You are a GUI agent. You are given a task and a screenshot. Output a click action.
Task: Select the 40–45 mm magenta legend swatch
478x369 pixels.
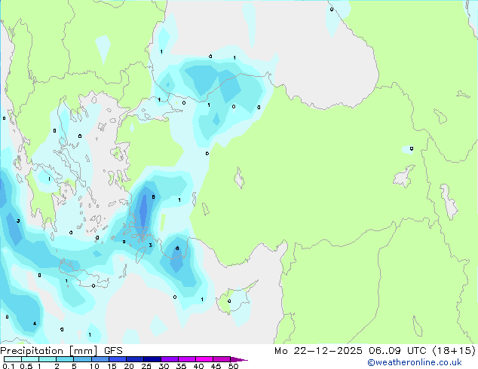[204, 359]
